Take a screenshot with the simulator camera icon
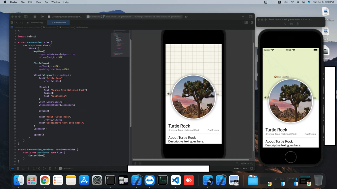Viewport: 337px width, 189px height. click(291, 24)
